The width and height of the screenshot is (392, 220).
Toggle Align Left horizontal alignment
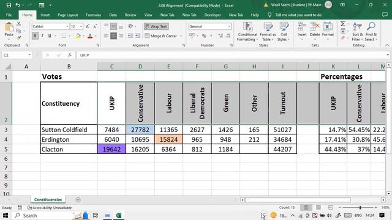[106, 36]
